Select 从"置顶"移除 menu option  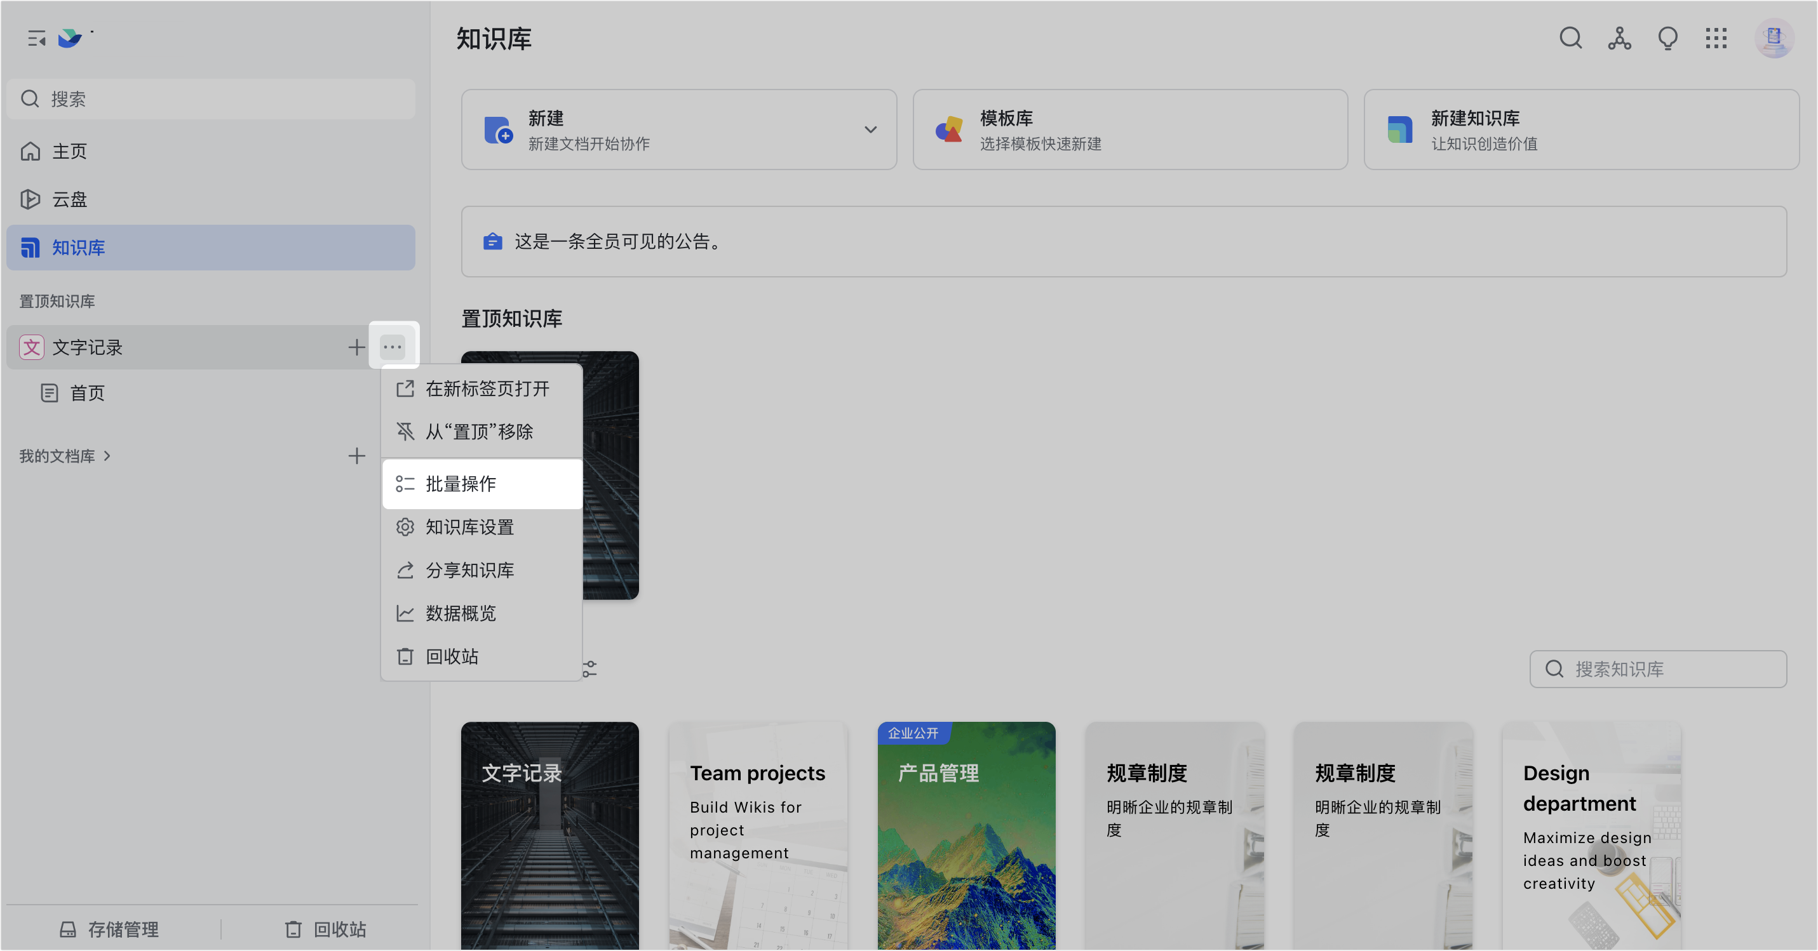(478, 432)
